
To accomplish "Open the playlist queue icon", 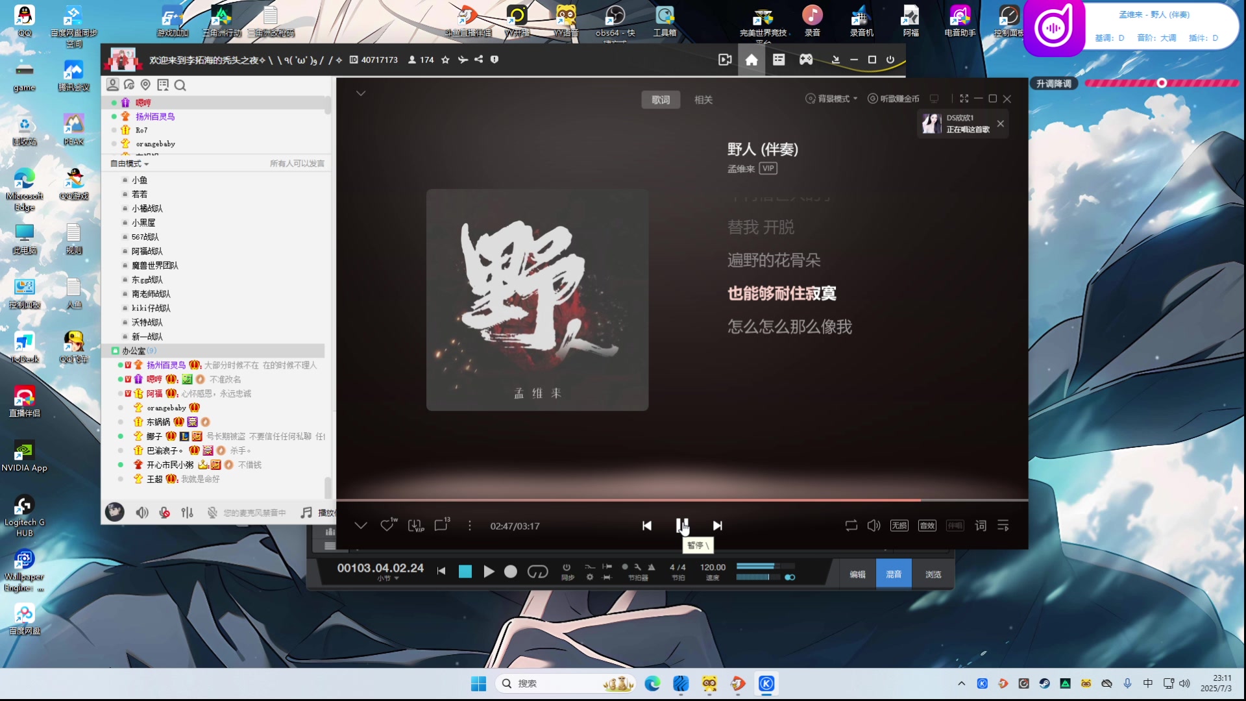I will [1003, 526].
